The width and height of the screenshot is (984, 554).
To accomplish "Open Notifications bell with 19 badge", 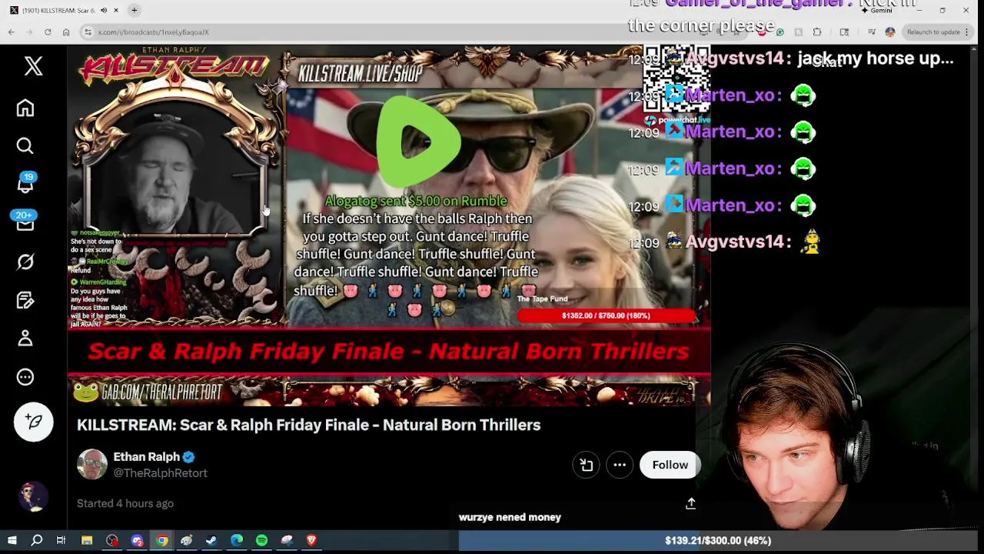I will (x=25, y=183).
